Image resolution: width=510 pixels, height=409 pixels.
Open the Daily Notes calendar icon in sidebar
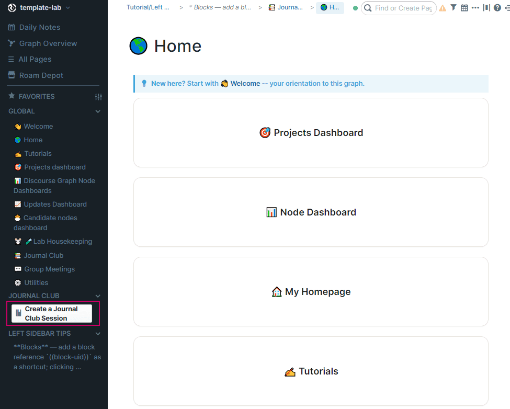click(x=12, y=27)
